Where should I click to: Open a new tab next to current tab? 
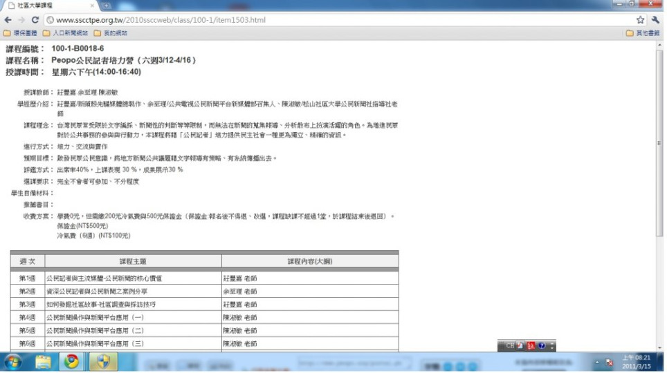click(x=109, y=6)
